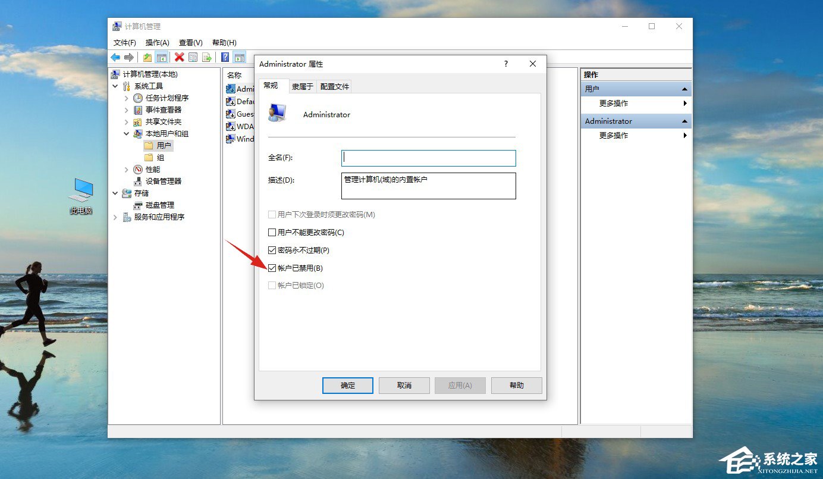Select the 存储 tree node
The width and height of the screenshot is (823, 479).
tap(135, 193)
